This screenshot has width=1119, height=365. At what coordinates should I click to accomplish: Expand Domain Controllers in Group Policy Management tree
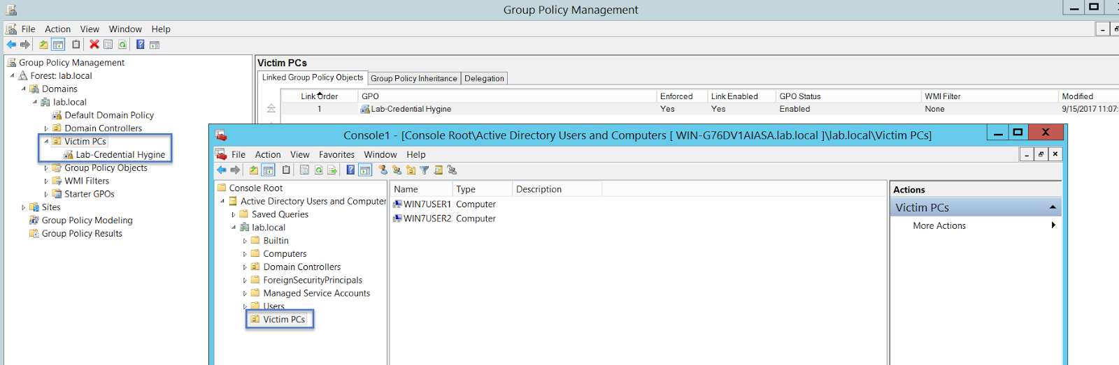[46, 128]
